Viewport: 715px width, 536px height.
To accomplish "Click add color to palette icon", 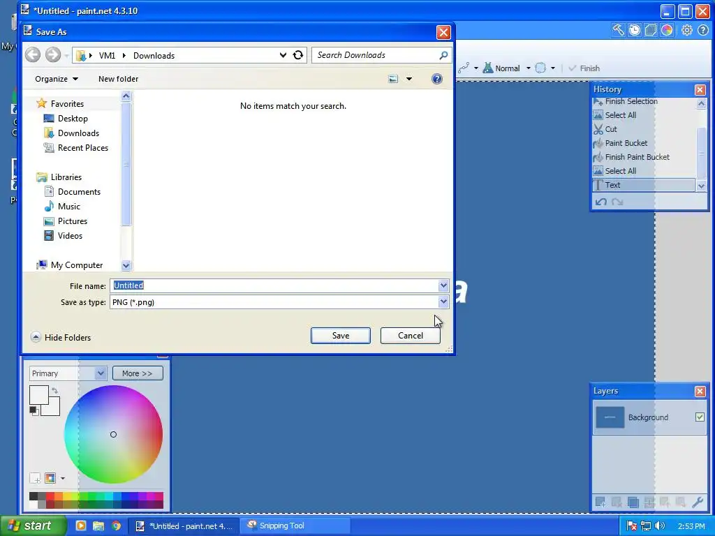I will (x=35, y=478).
